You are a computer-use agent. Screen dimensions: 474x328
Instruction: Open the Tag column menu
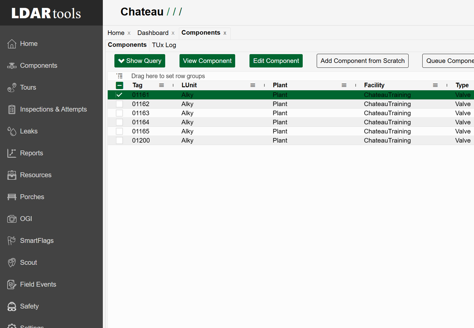tap(162, 85)
